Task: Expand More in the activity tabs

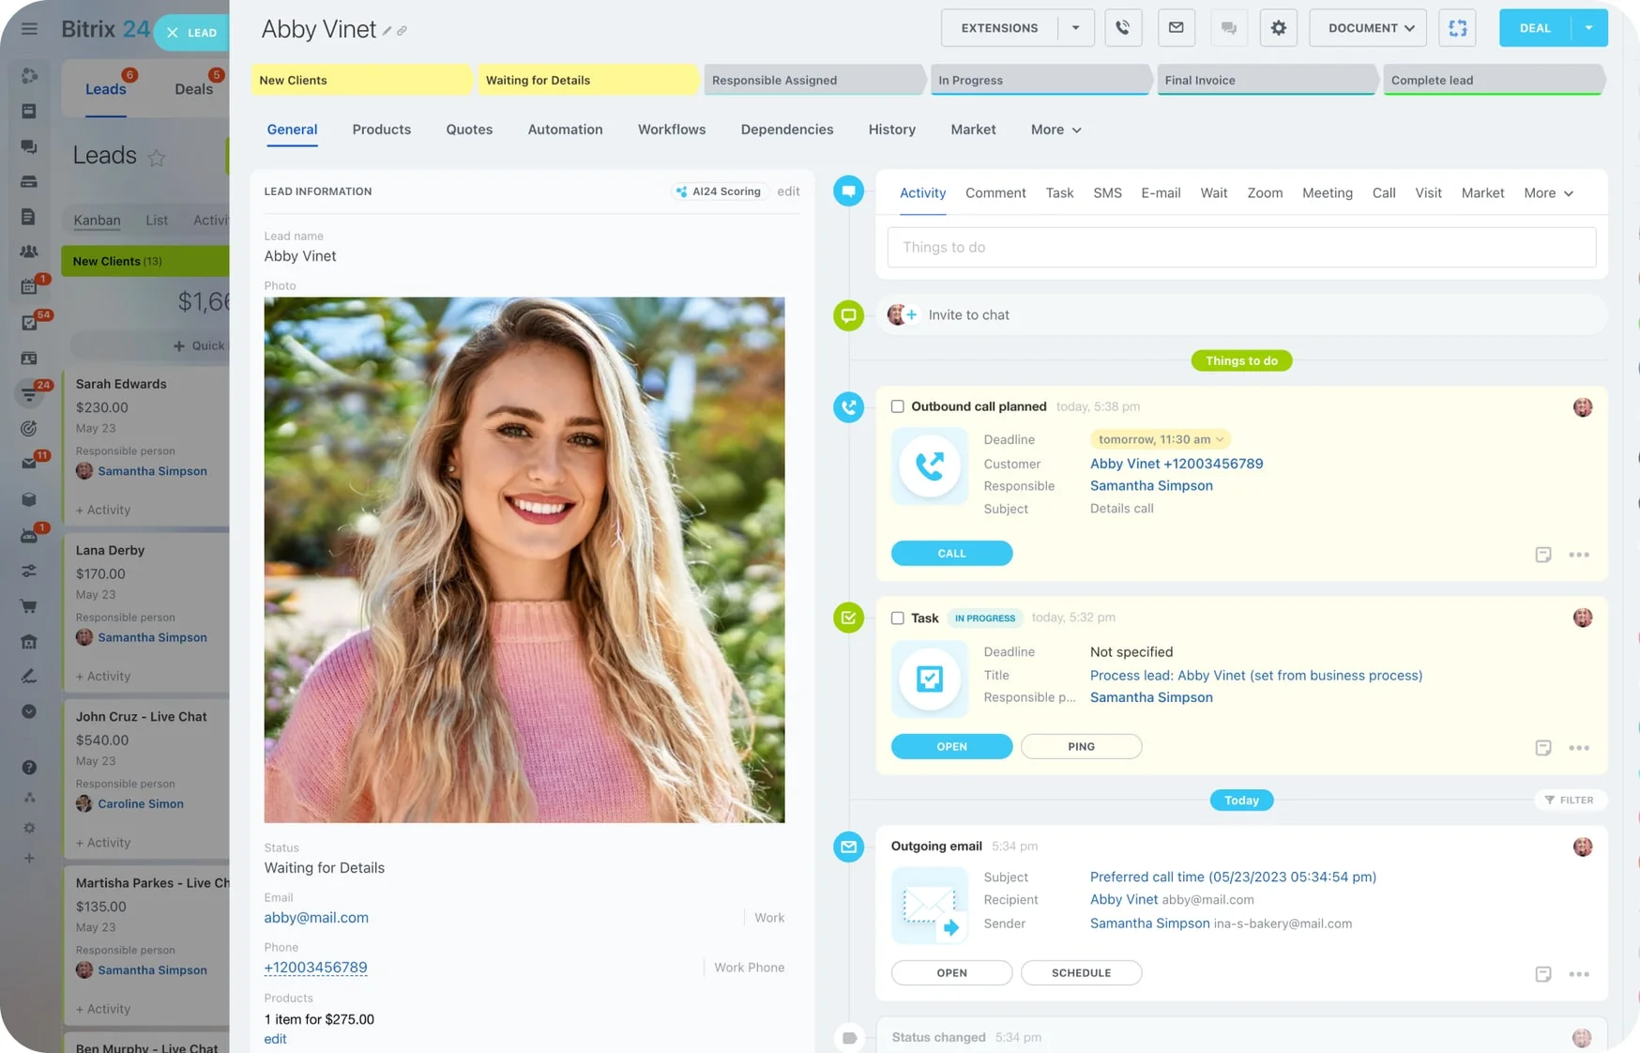Action: [1548, 193]
